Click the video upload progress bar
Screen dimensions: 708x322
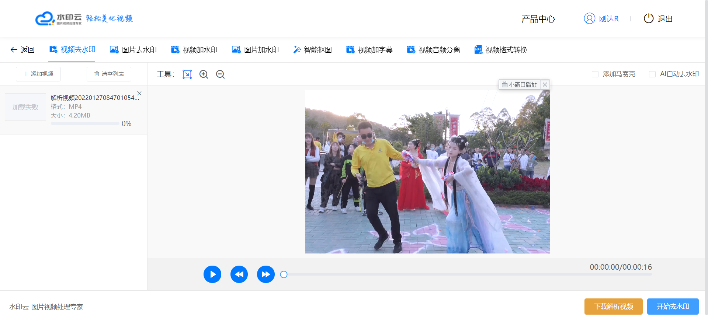85,124
